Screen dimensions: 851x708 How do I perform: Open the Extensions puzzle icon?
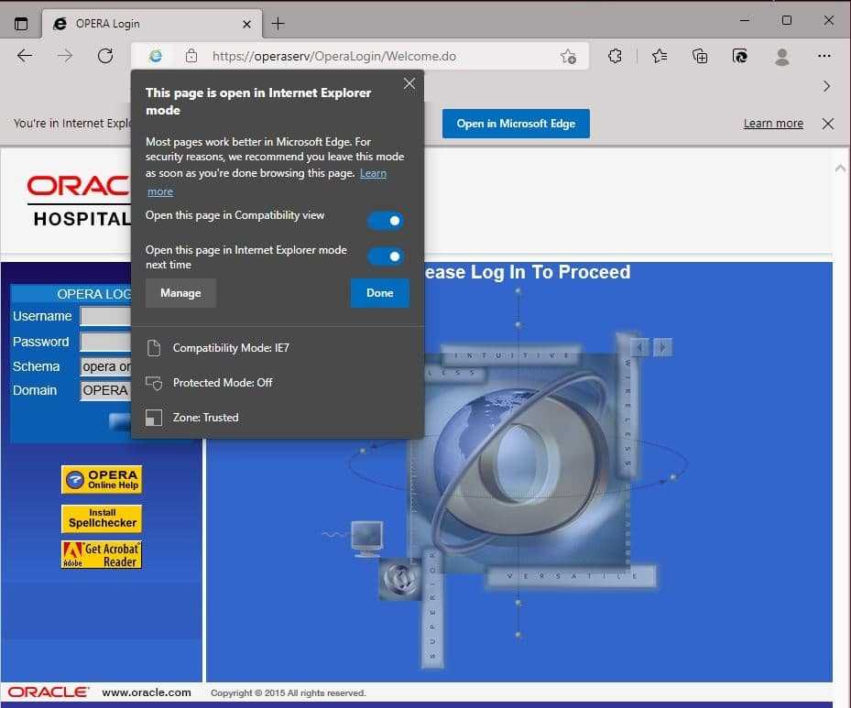coord(615,56)
